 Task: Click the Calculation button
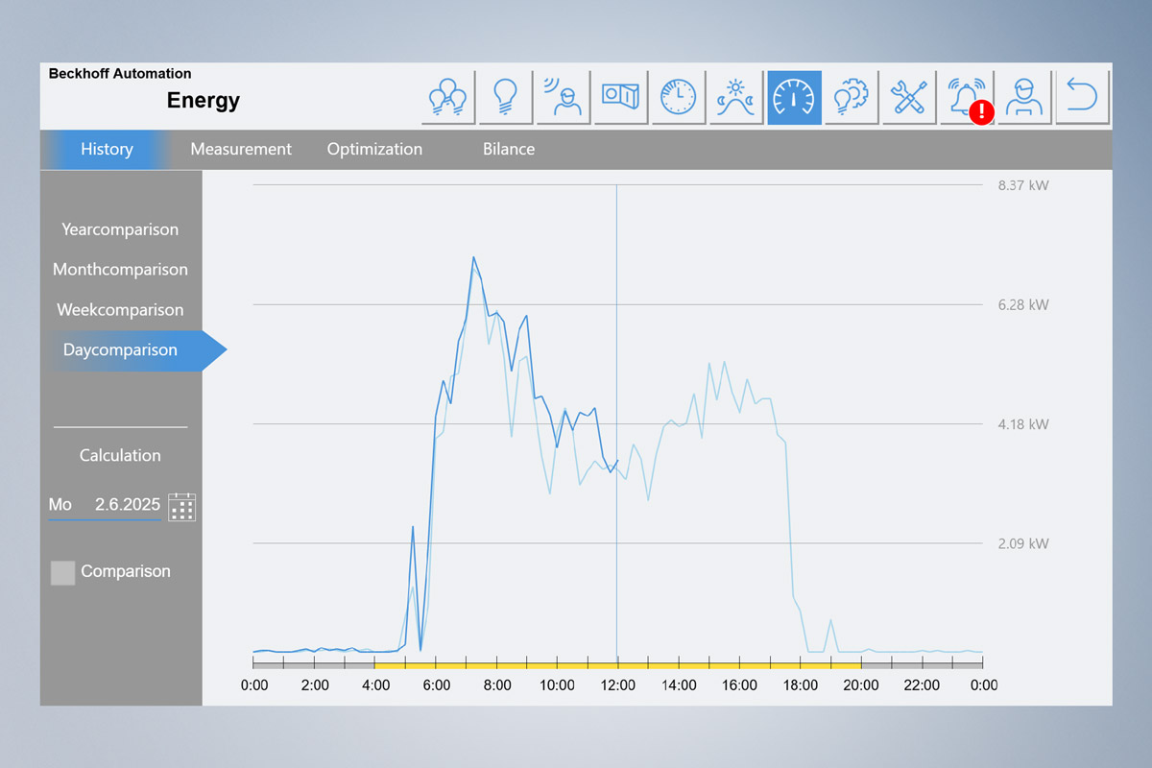pyautogui.click(x=120, y=455)
